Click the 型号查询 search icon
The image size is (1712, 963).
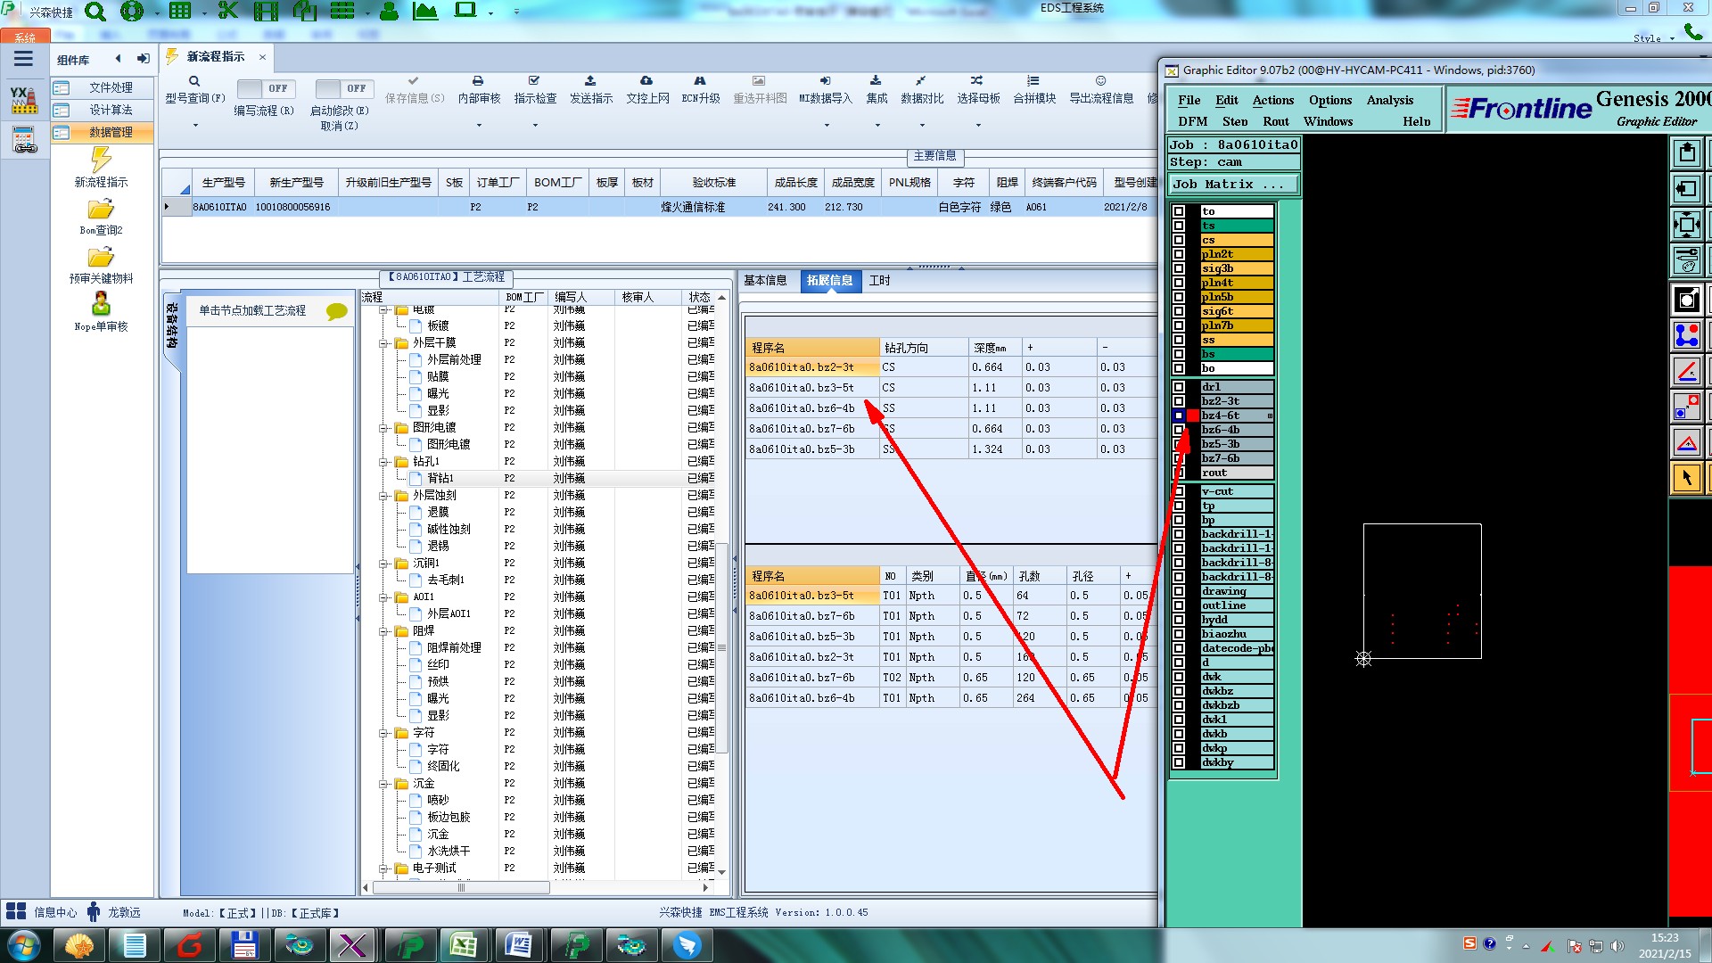pyautogui.click(x=194, y=81)
